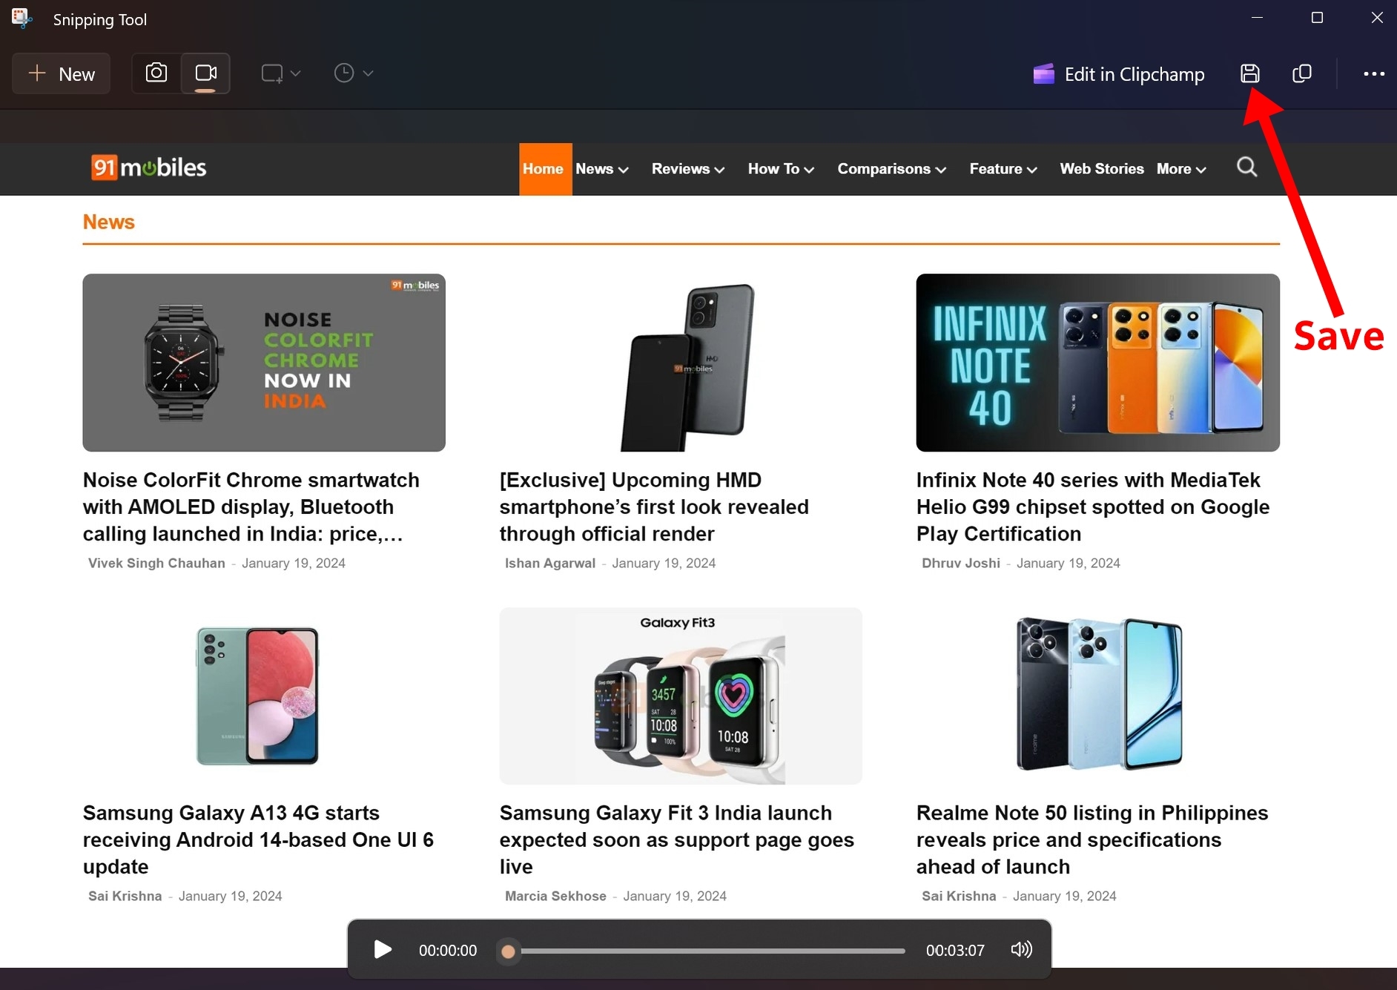Open the delay timer dropdown
The height and width of the screenshot is (990, 1397).
353,73
